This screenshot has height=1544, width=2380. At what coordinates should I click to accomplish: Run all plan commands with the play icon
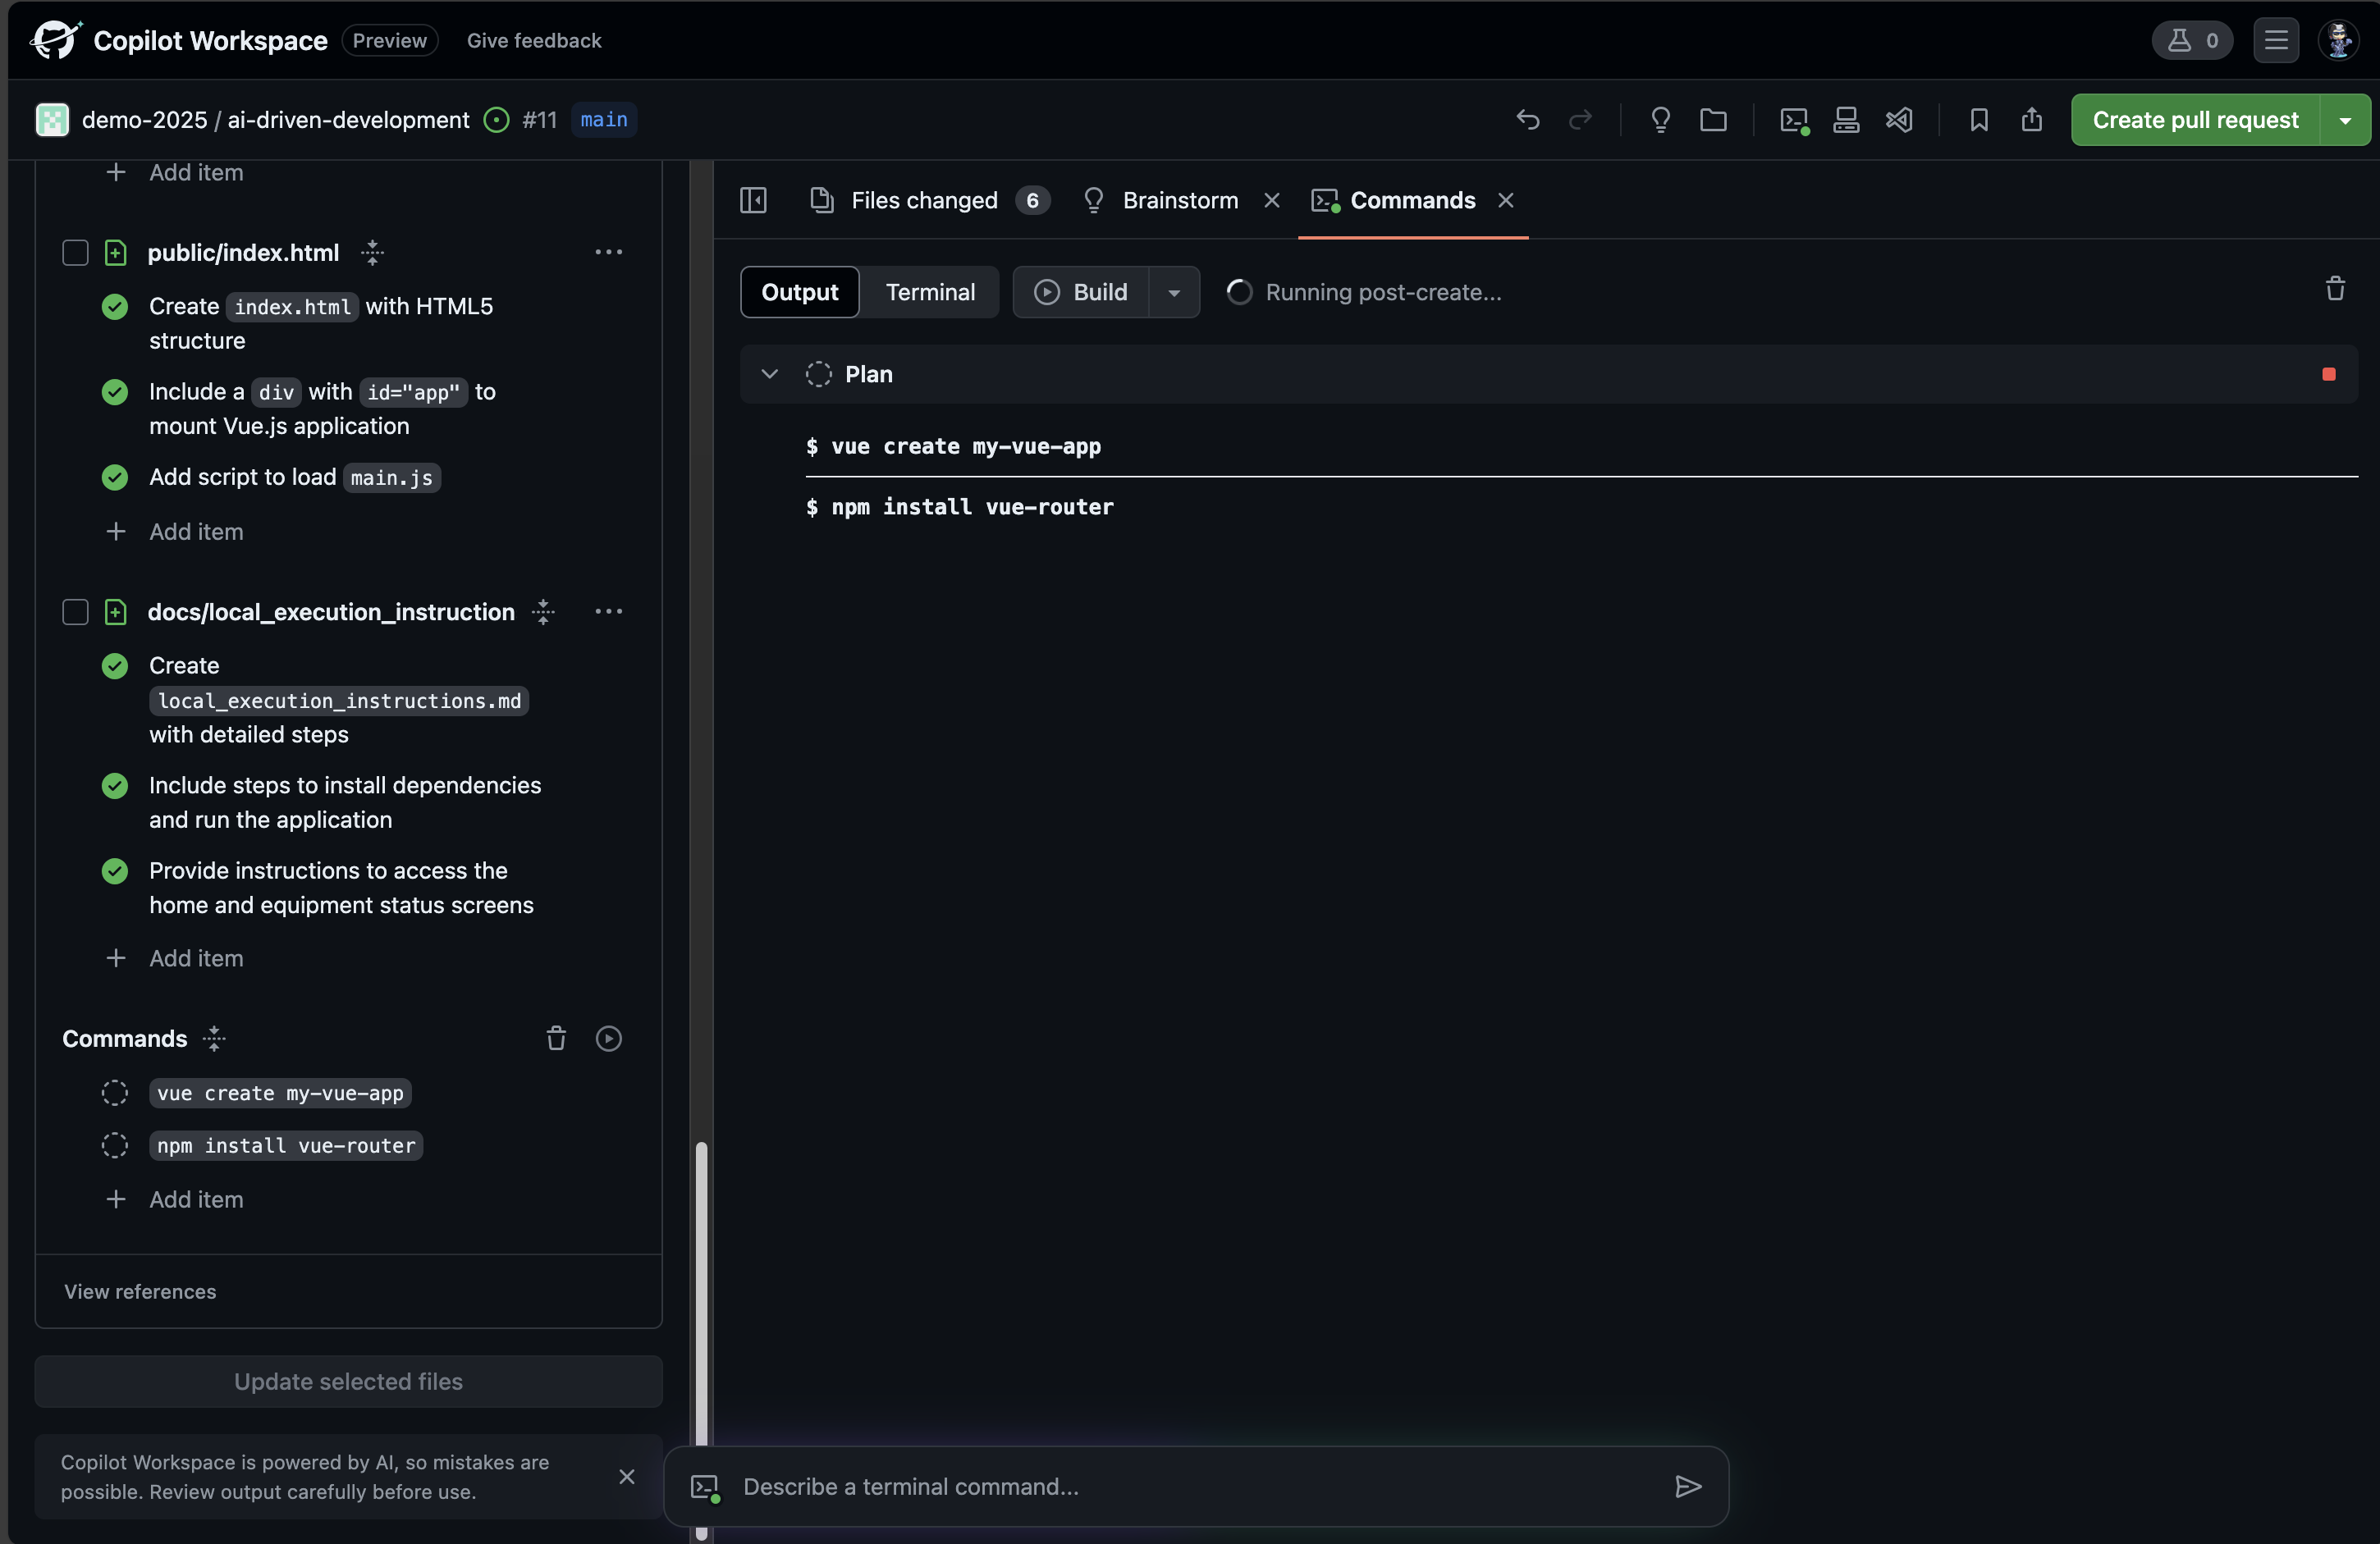pos(609,1039)
